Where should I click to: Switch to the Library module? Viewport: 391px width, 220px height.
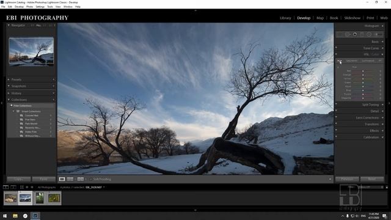285,18
